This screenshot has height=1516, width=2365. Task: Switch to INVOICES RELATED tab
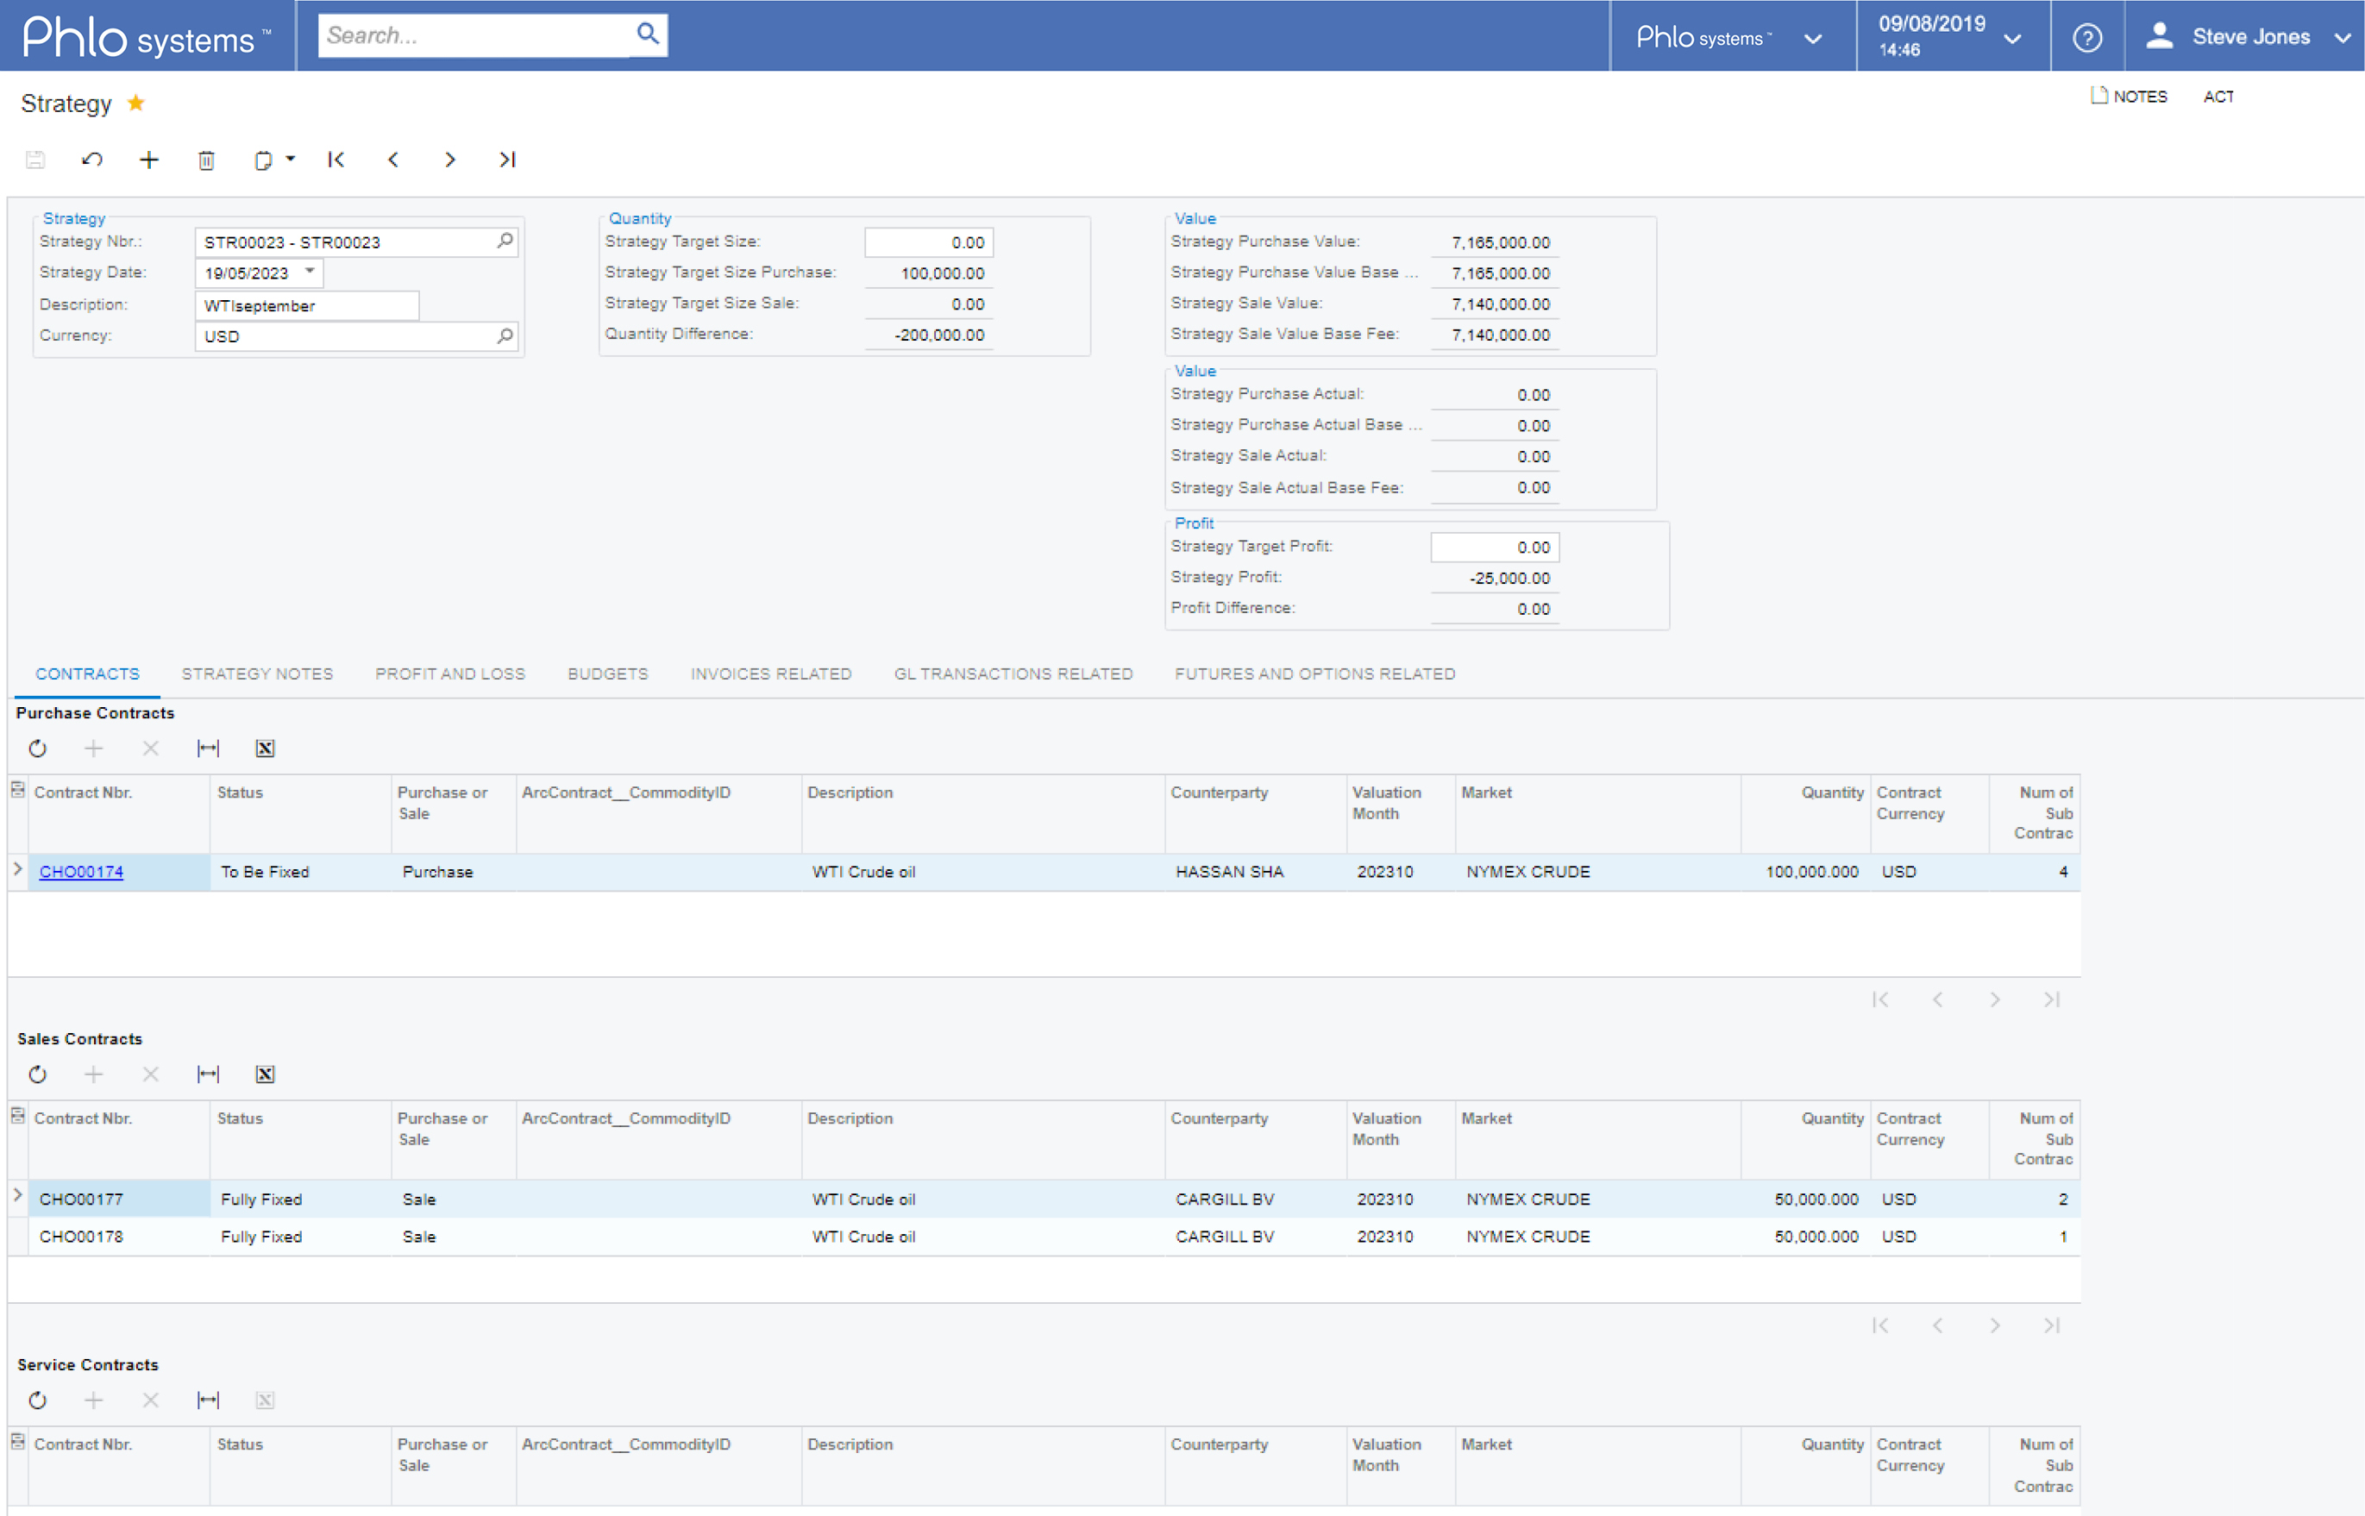coord(770,672)
